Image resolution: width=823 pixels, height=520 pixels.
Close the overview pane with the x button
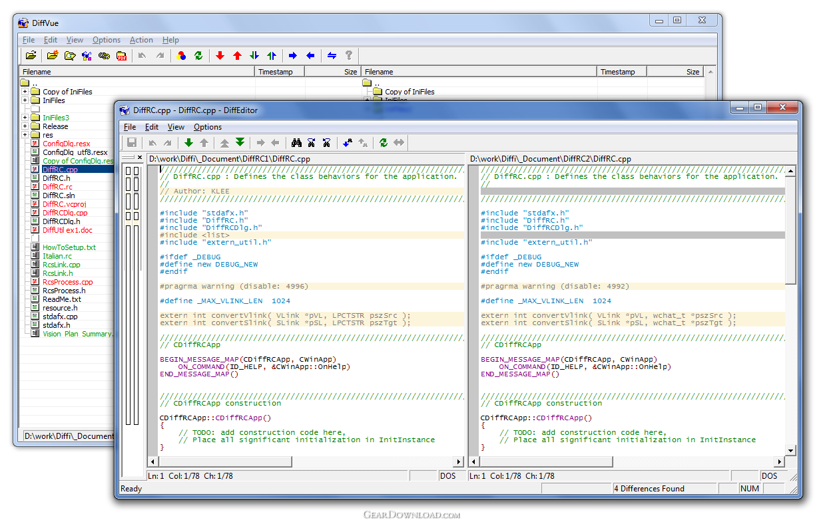[x=140, y=158]
